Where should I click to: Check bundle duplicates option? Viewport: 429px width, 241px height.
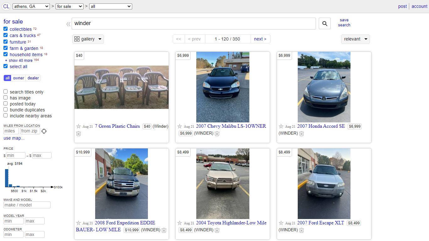(x=6, y=110)
